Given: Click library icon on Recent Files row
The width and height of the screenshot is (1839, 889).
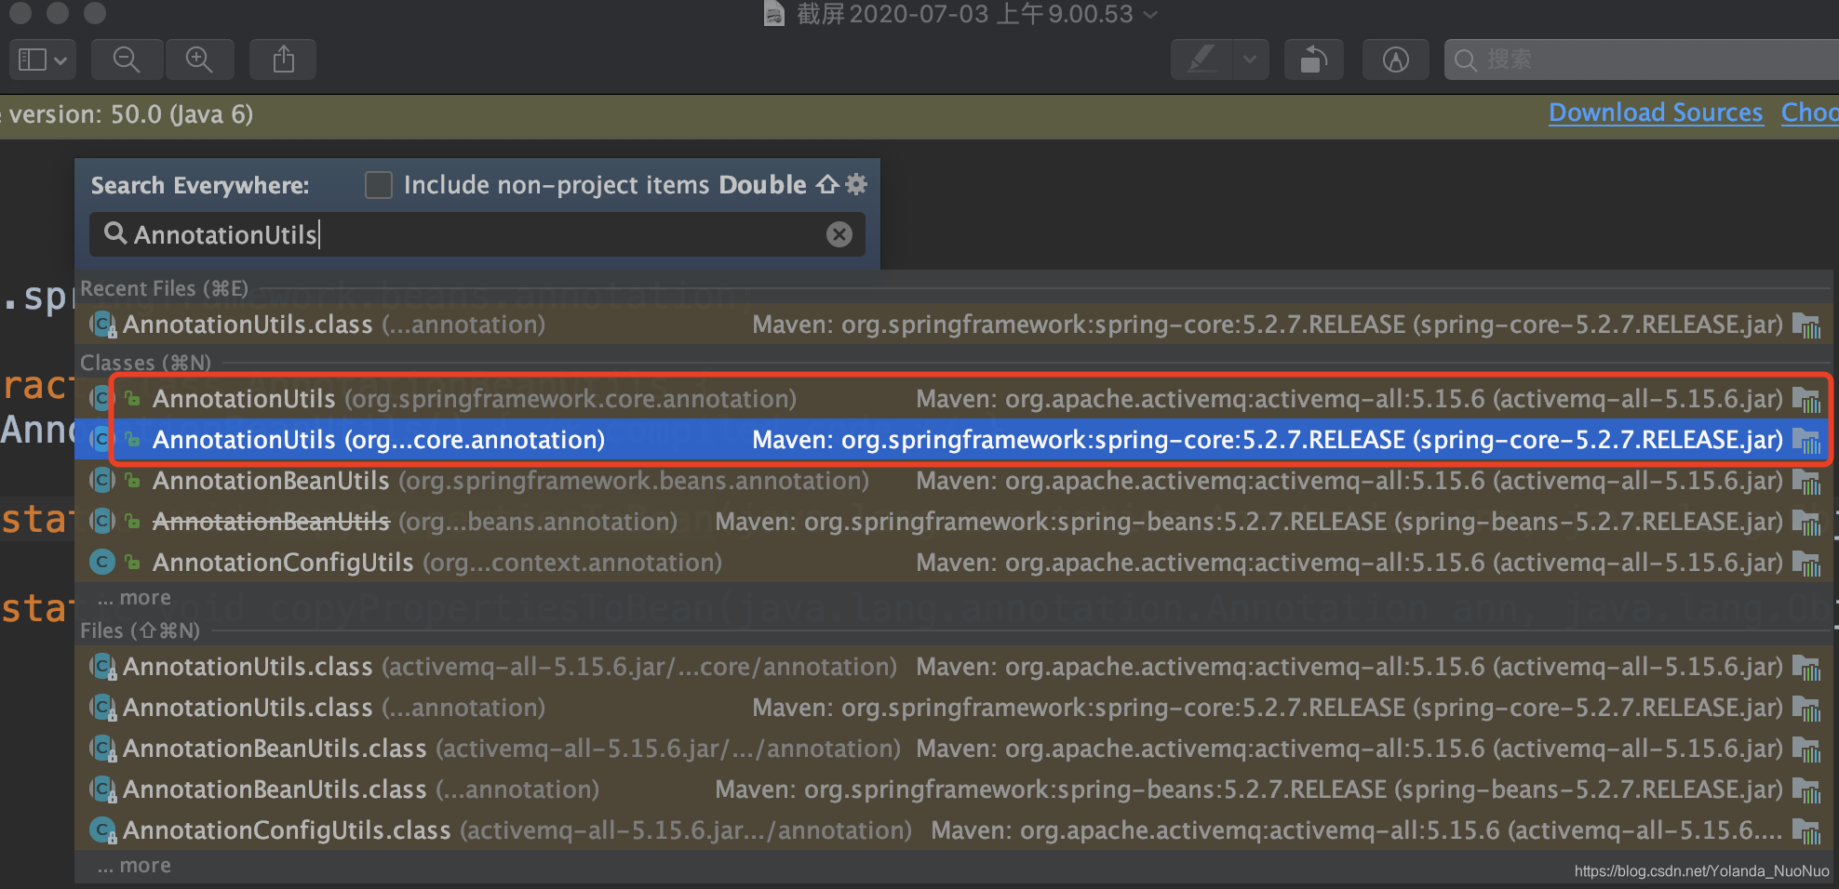Looking at the screenshot, I should point(1806,325).
